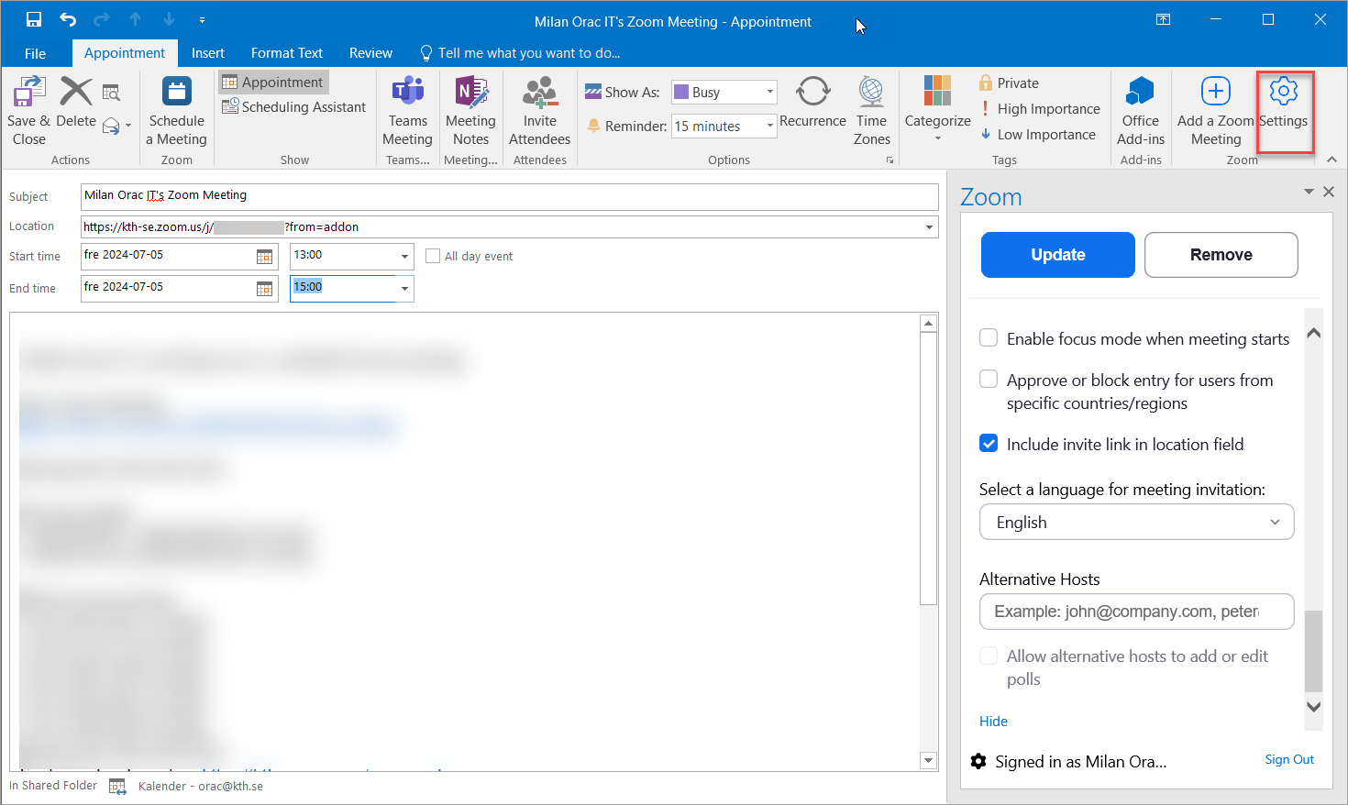Open the Reminder 15 minutes dropdown
This screenshot has width=1348, height=805.
tap(769, 126)
